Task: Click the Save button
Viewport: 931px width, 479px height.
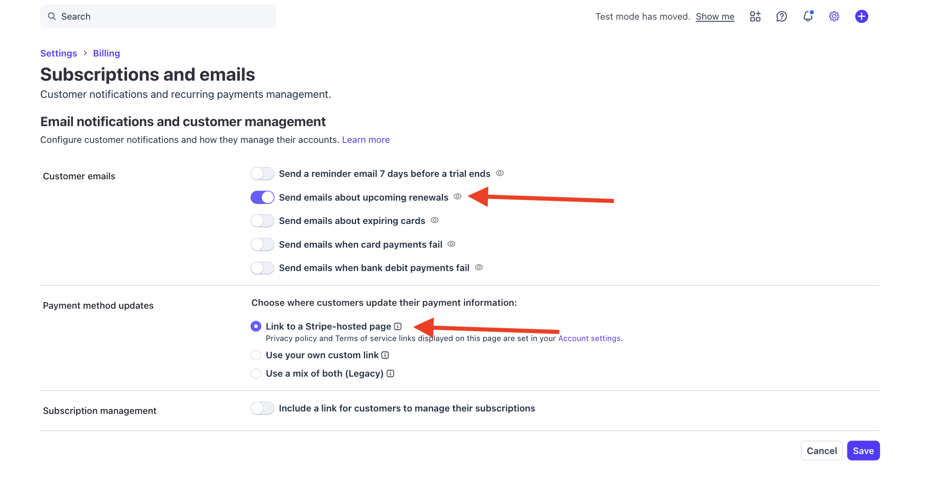Action: click(863, 451)
